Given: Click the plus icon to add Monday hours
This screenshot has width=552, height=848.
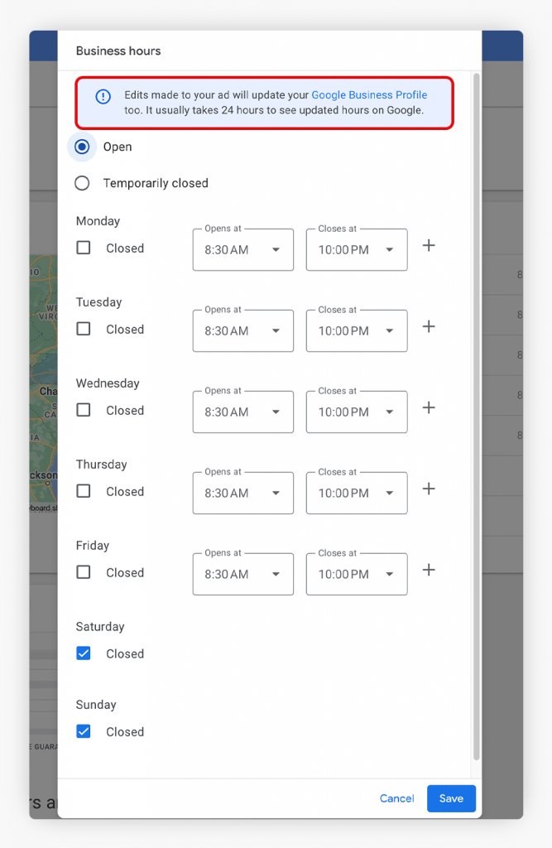Looking at the screenshot, I should (429, 245).
